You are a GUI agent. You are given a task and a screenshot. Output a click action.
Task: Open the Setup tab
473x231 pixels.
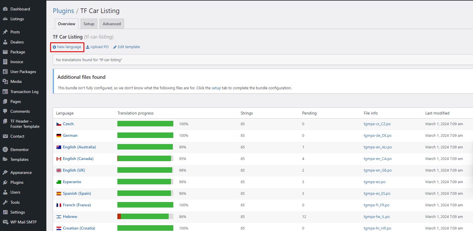(89, 24)
